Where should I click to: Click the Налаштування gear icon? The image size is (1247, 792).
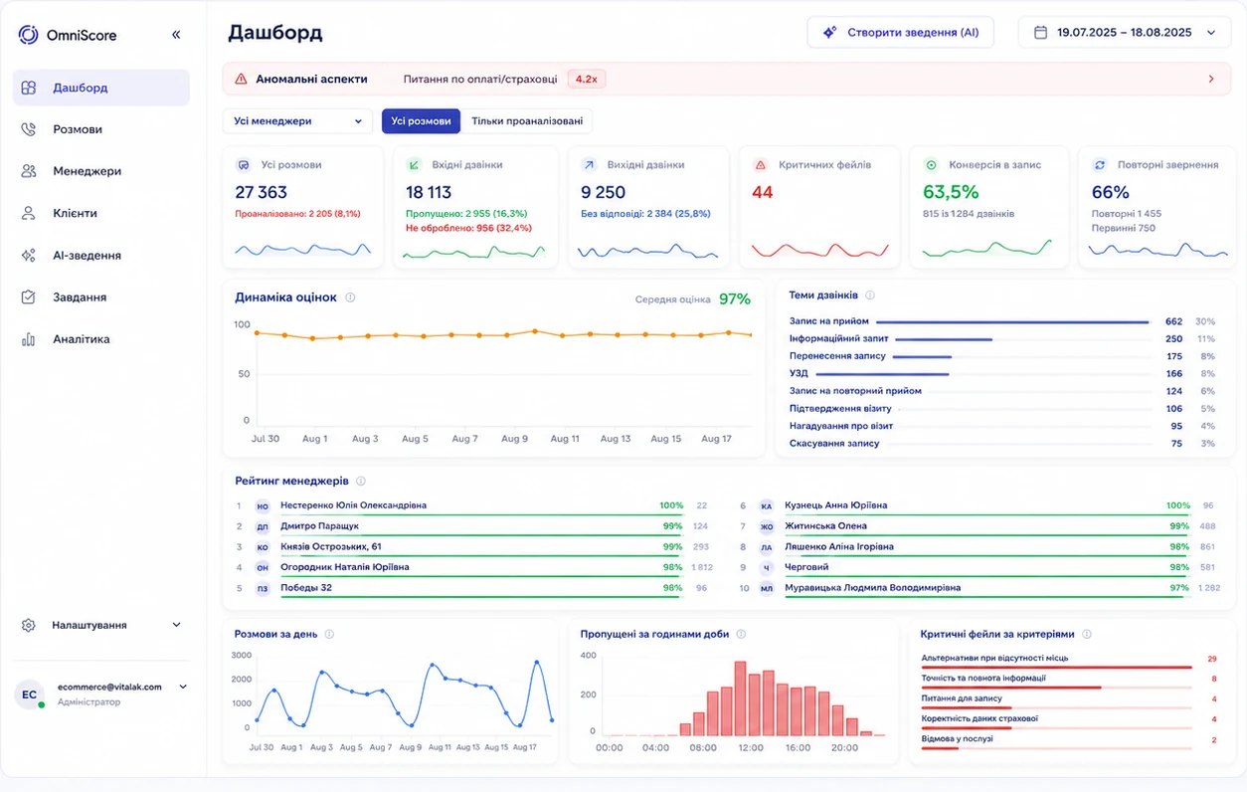(29, 625)
